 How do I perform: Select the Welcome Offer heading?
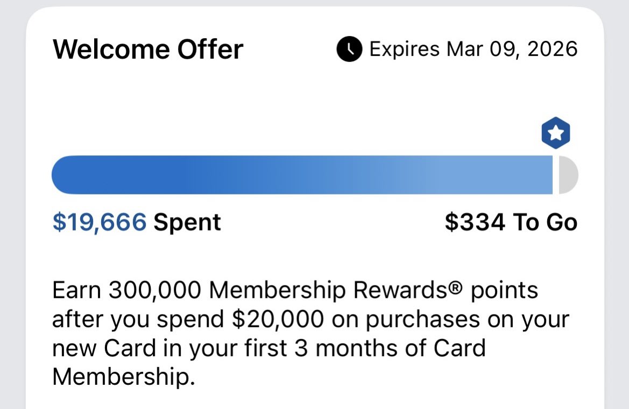(x=148, y=49)
